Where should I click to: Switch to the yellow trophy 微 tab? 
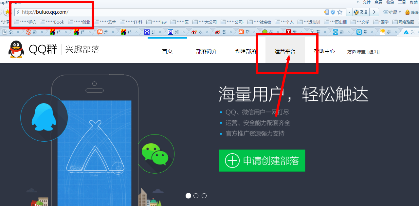click(x=389, y=32)
